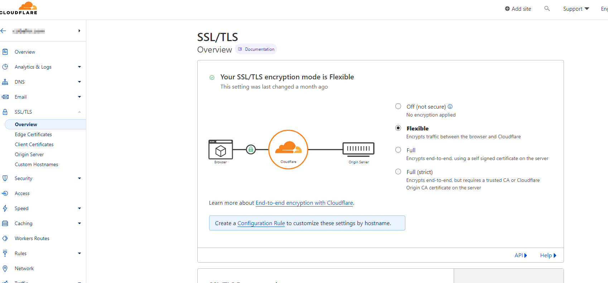Image resolution: width=608 pixels, height=283 pixels.
Task: Select the DNS sidebar icon
Action: pyautogui.click(x=5, y=82)
